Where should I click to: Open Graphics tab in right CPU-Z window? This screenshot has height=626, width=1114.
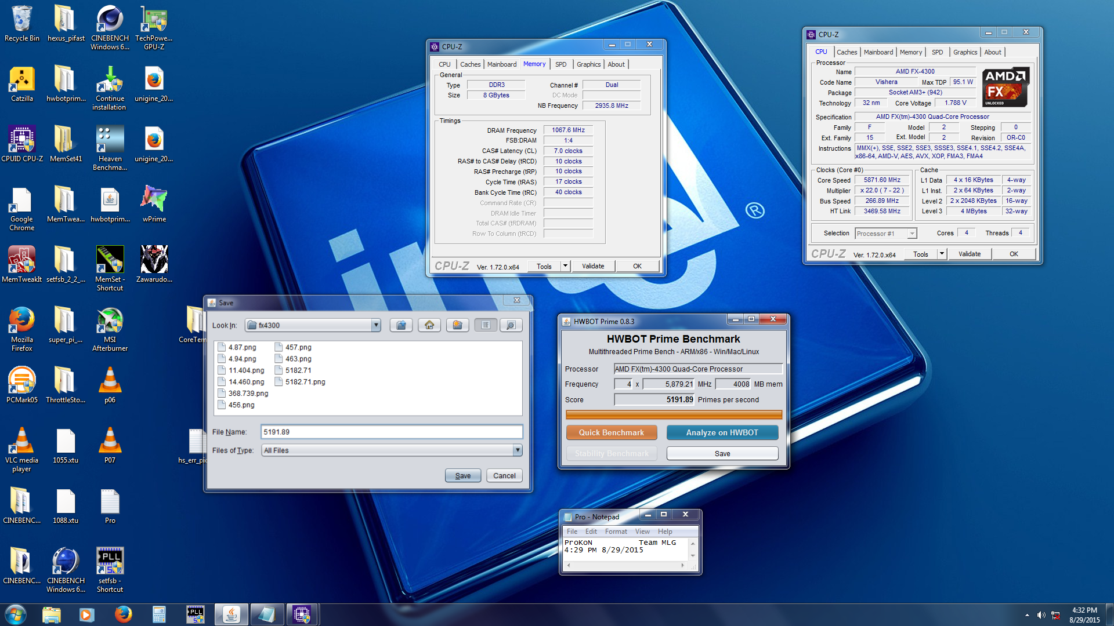[x=965, y=52]
